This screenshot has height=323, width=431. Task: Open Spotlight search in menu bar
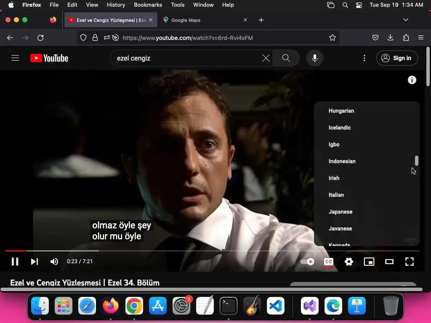[345, 5]
